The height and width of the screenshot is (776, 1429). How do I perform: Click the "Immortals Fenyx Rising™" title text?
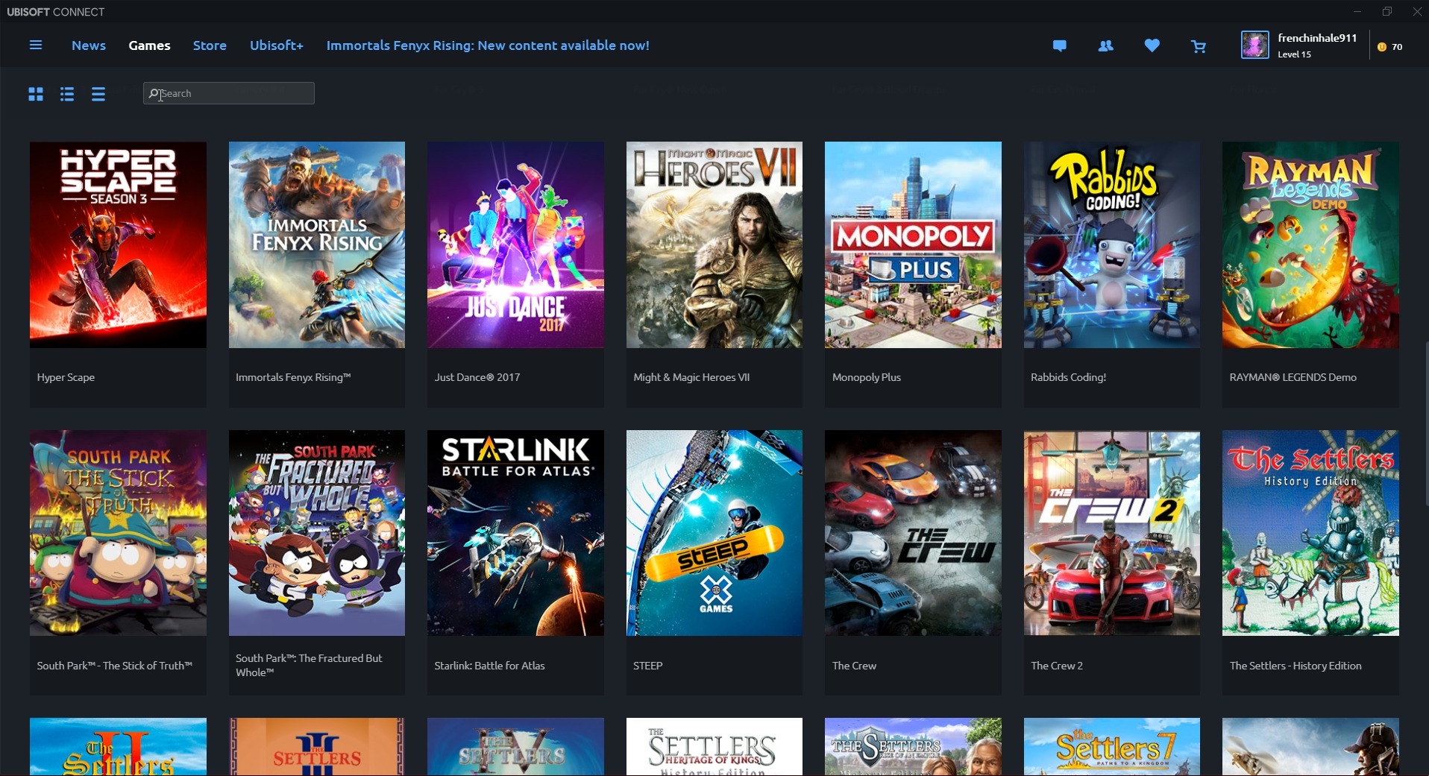pyautogui.click(x=293, y=377)
